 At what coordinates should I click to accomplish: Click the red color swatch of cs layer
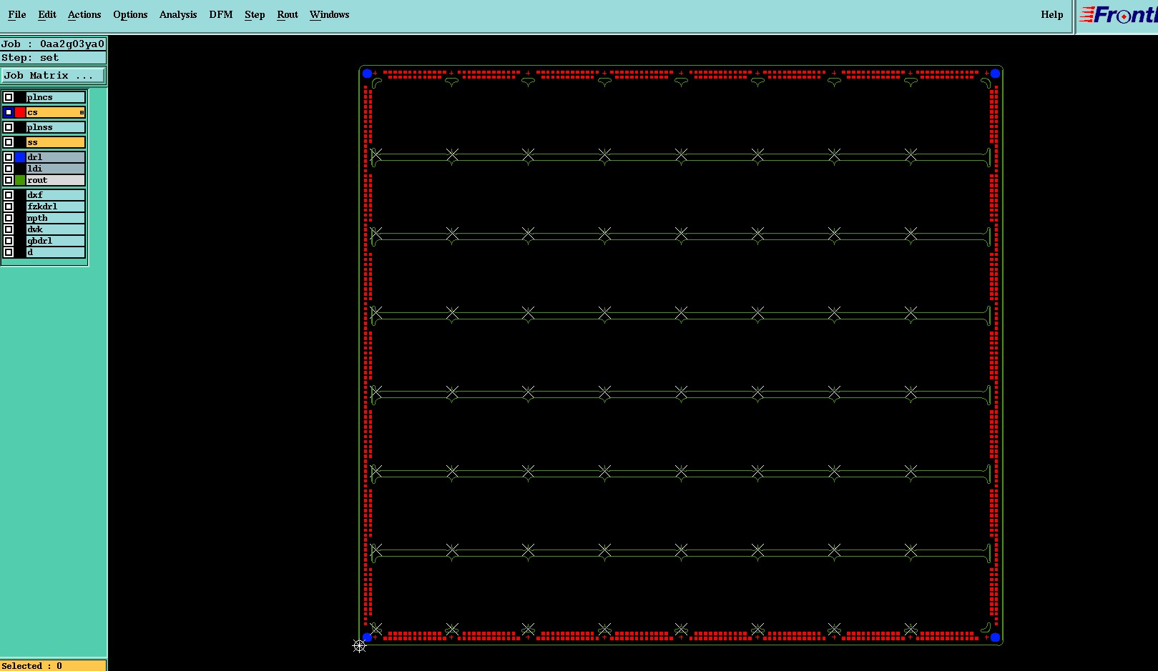[20, 112]
